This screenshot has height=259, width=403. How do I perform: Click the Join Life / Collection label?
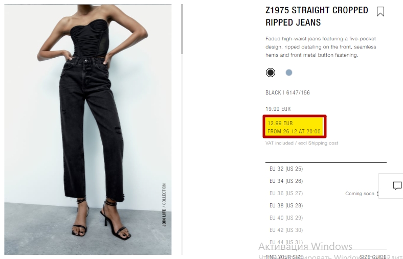tap(164, 205)
